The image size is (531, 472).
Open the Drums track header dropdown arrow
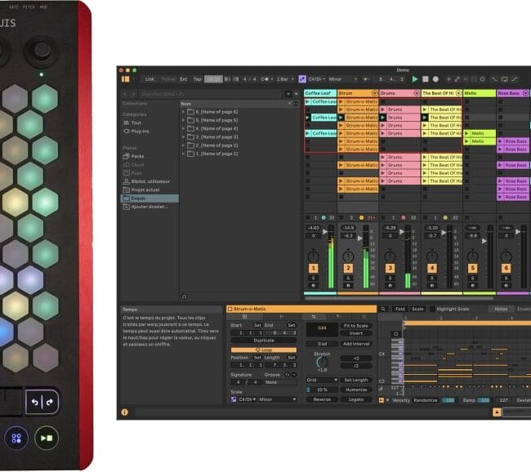coord(417,93)
